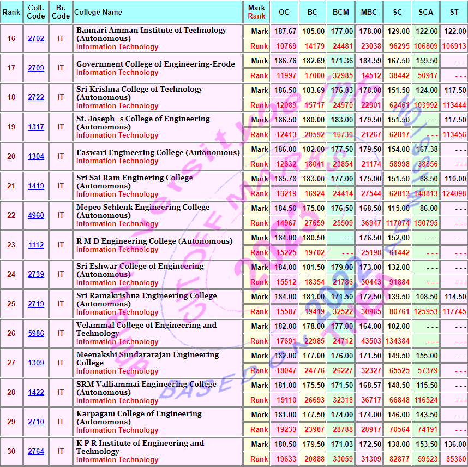Follow the 1317 college code link
The height and width of the screenshot is (467, 468).
pos(36,127)
